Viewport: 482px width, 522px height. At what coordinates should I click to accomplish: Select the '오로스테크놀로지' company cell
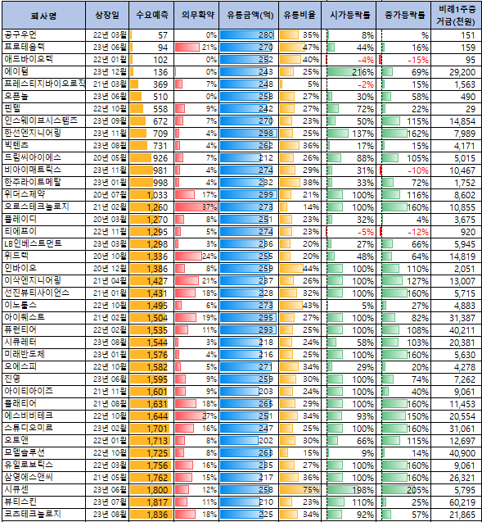click(x=43, y=207)
